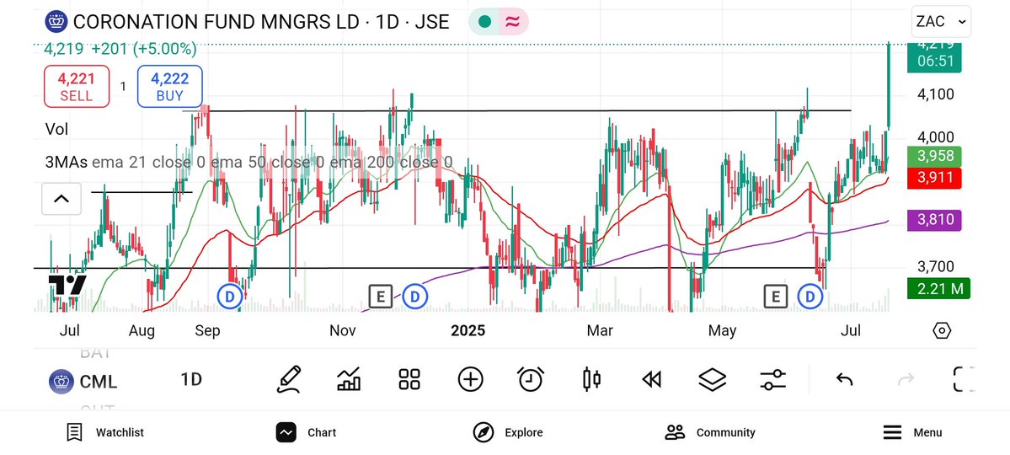Tap the December dividend D marker
1010x455 pixels.
(415, 297)
